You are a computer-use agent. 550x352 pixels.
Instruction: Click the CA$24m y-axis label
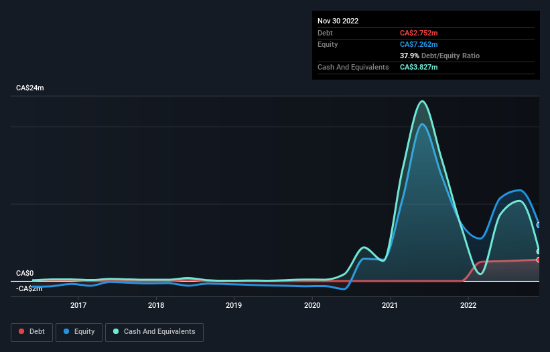click(x=30, y=88)
